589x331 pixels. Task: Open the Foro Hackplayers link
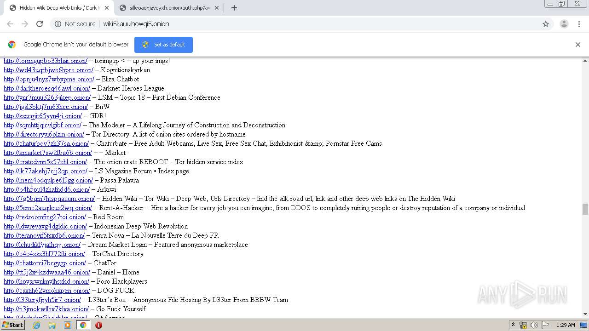(x=46, y=281)
